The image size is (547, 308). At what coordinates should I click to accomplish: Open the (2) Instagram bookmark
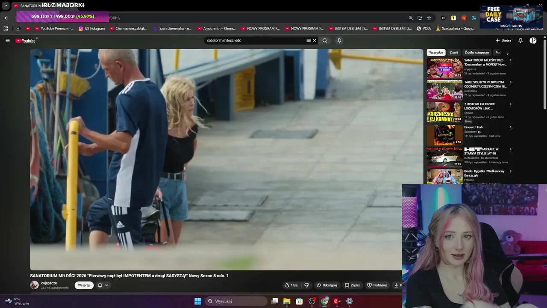pyautogui.click(x=91, y=29)
